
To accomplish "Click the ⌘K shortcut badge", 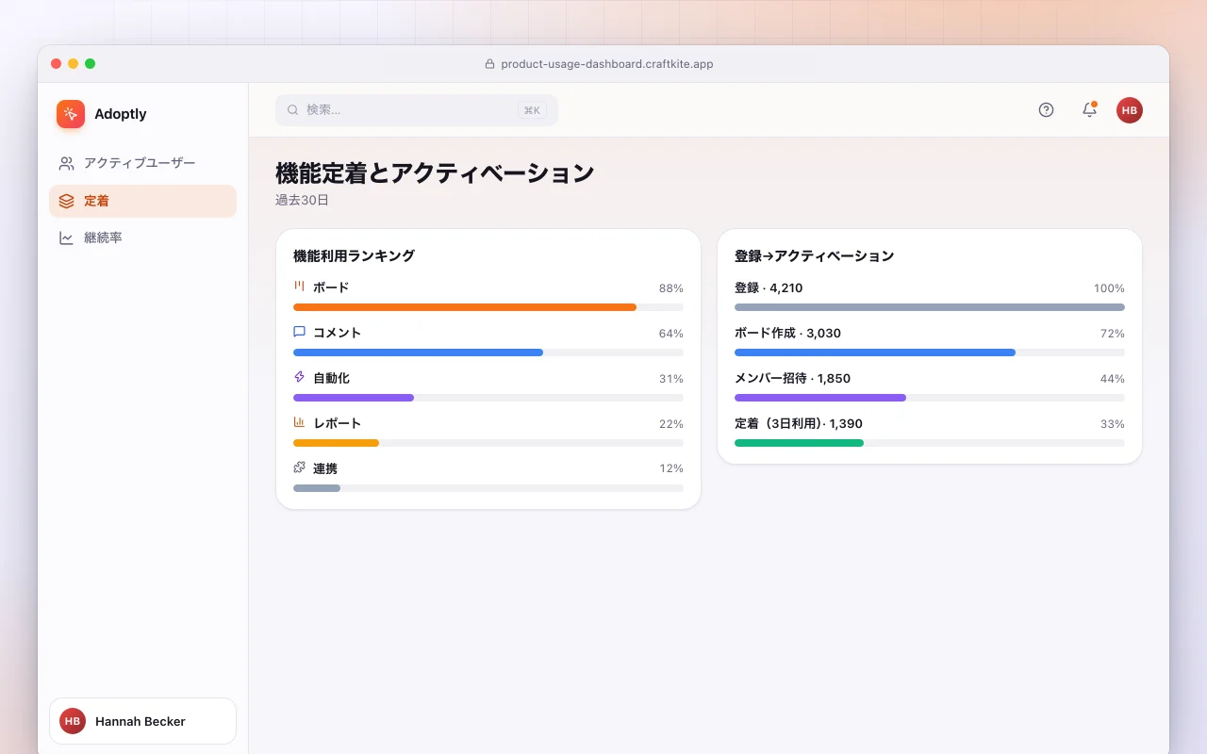I will 532,110.
